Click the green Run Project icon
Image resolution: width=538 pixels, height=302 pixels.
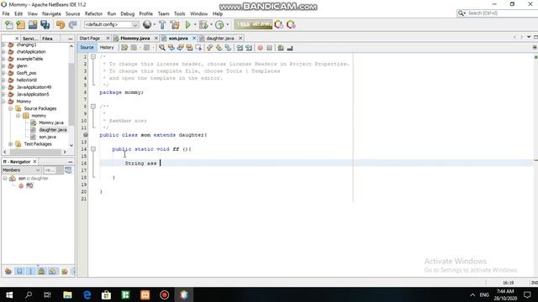187,24
